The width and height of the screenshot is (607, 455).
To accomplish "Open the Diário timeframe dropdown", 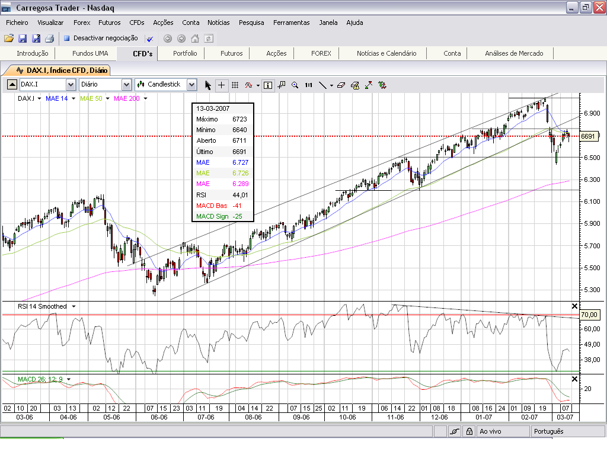I will pos(127,84).
